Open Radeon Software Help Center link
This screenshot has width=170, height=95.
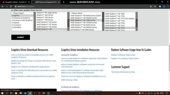click(123, 55)
